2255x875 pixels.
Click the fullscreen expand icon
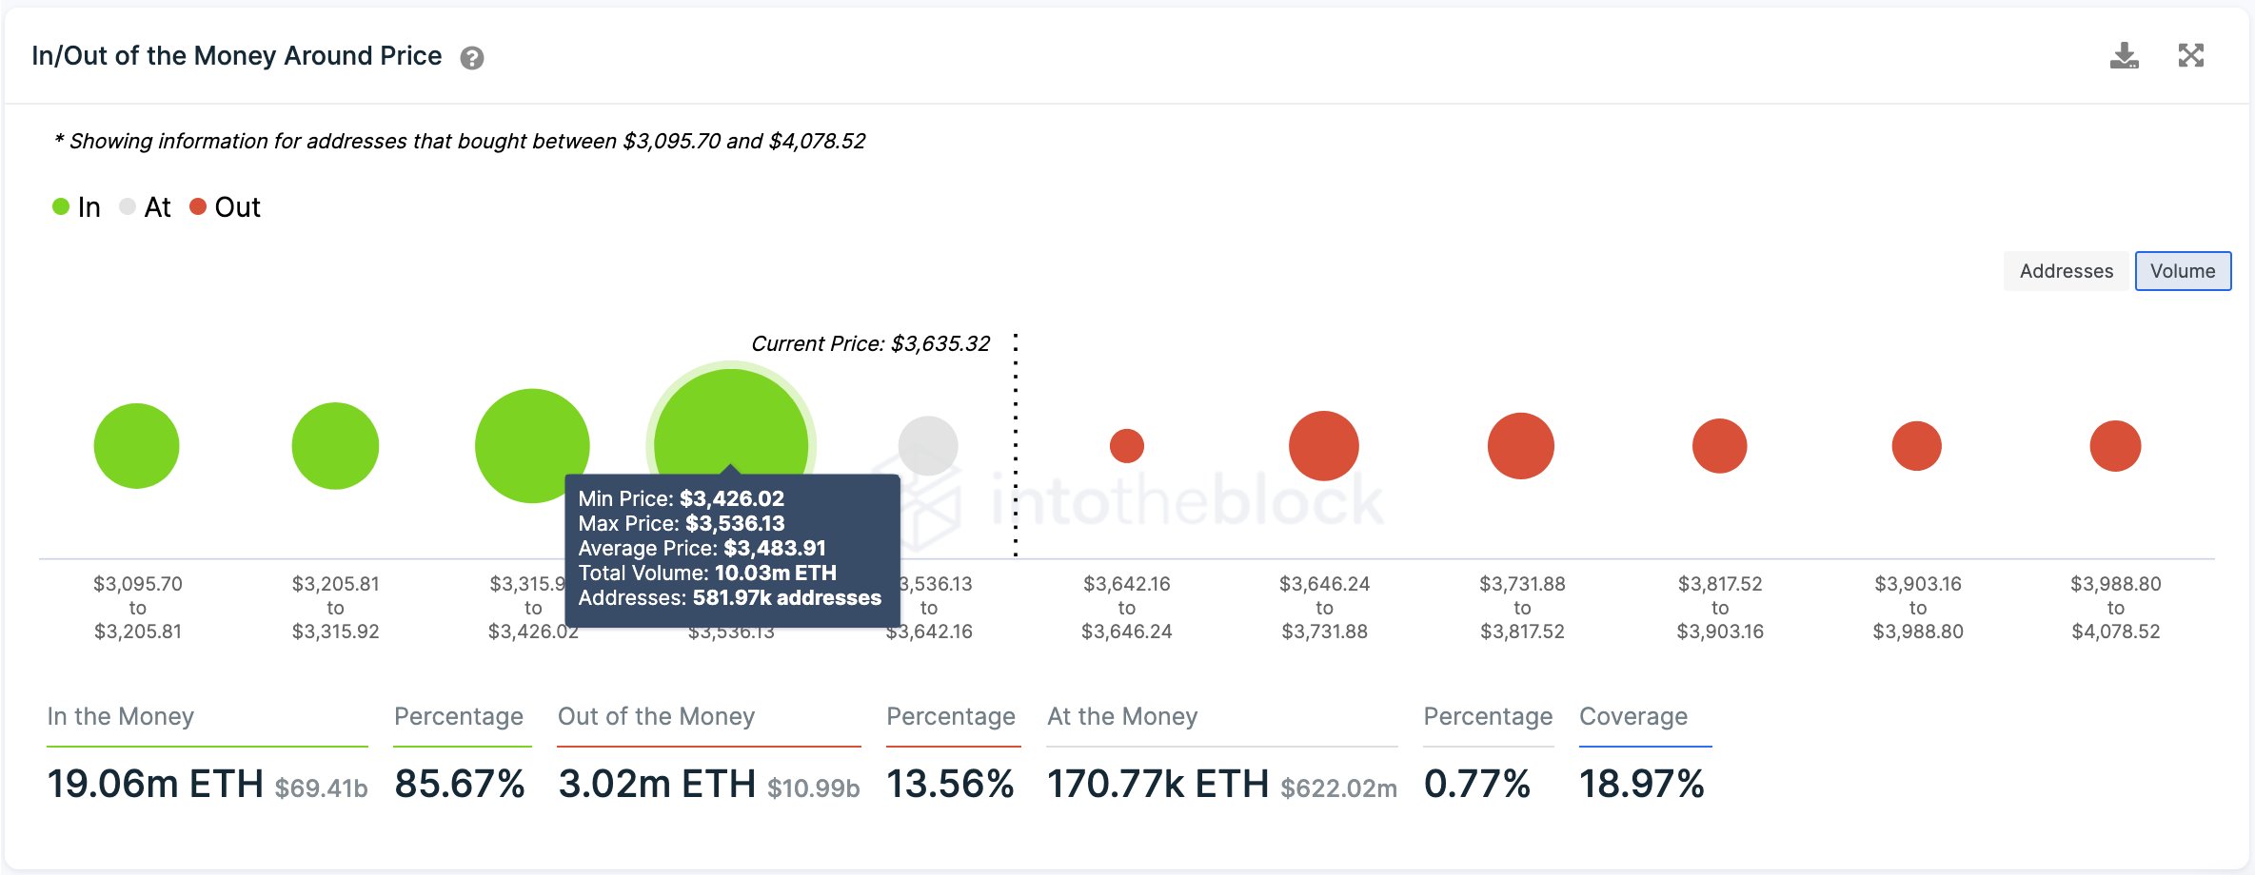2191,56
